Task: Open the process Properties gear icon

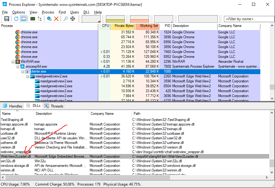Action: point(49,19)
